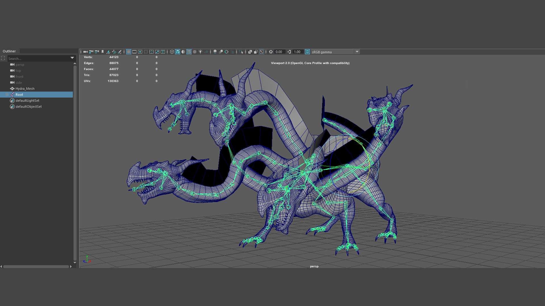Click the Exposure value field showing 0.00
Image resolution: width=545 pixels, height=306 pixels.
point(280,52)
